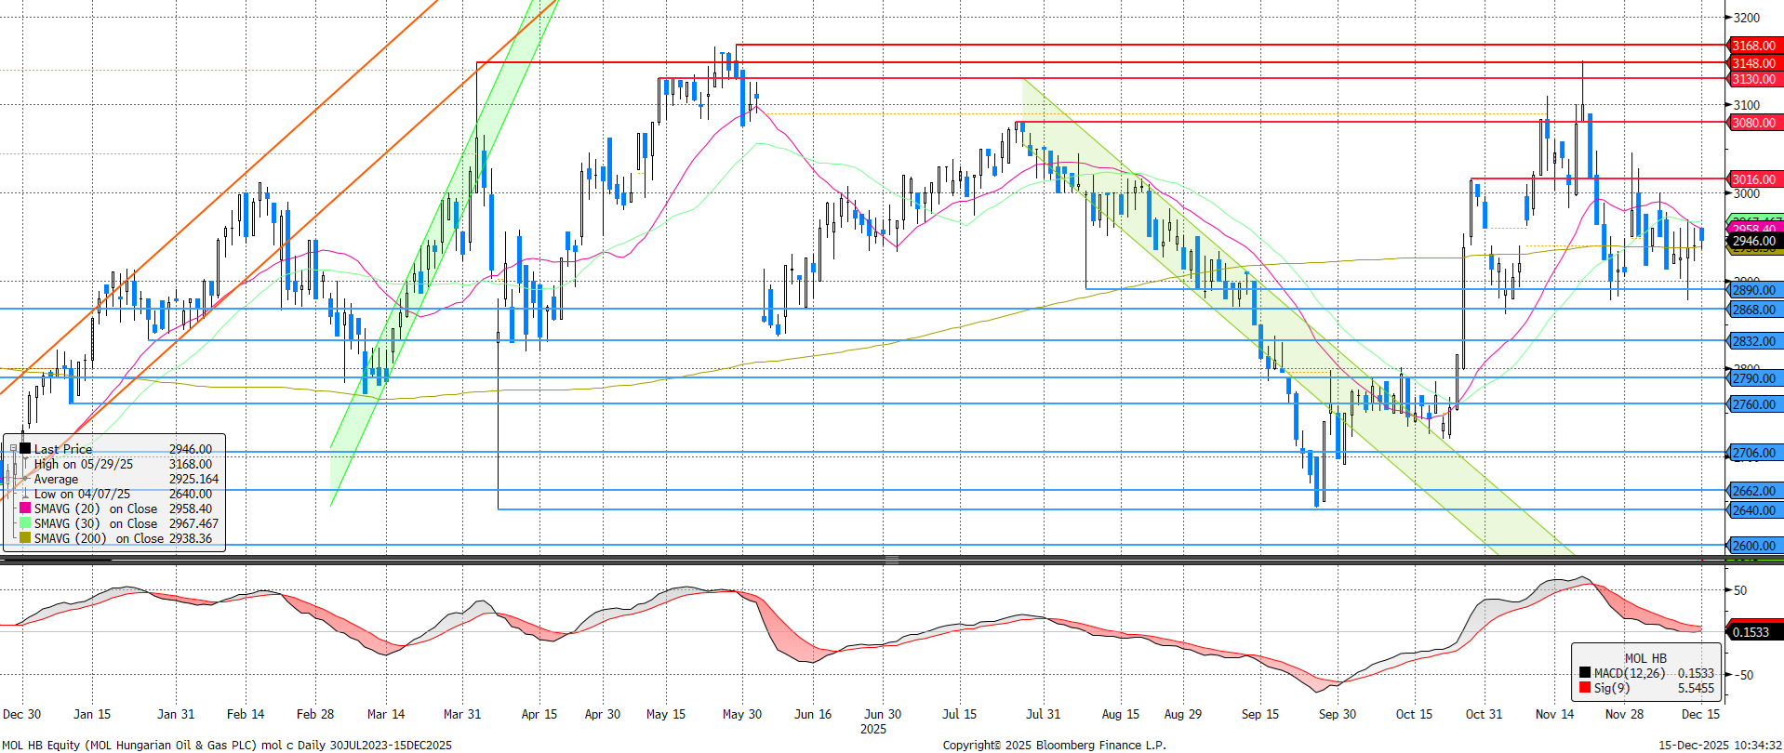This screenshot has width=1784, height=753.
Task: Select the 3168.00 red resistance price tag
Action: point(1753,46)
